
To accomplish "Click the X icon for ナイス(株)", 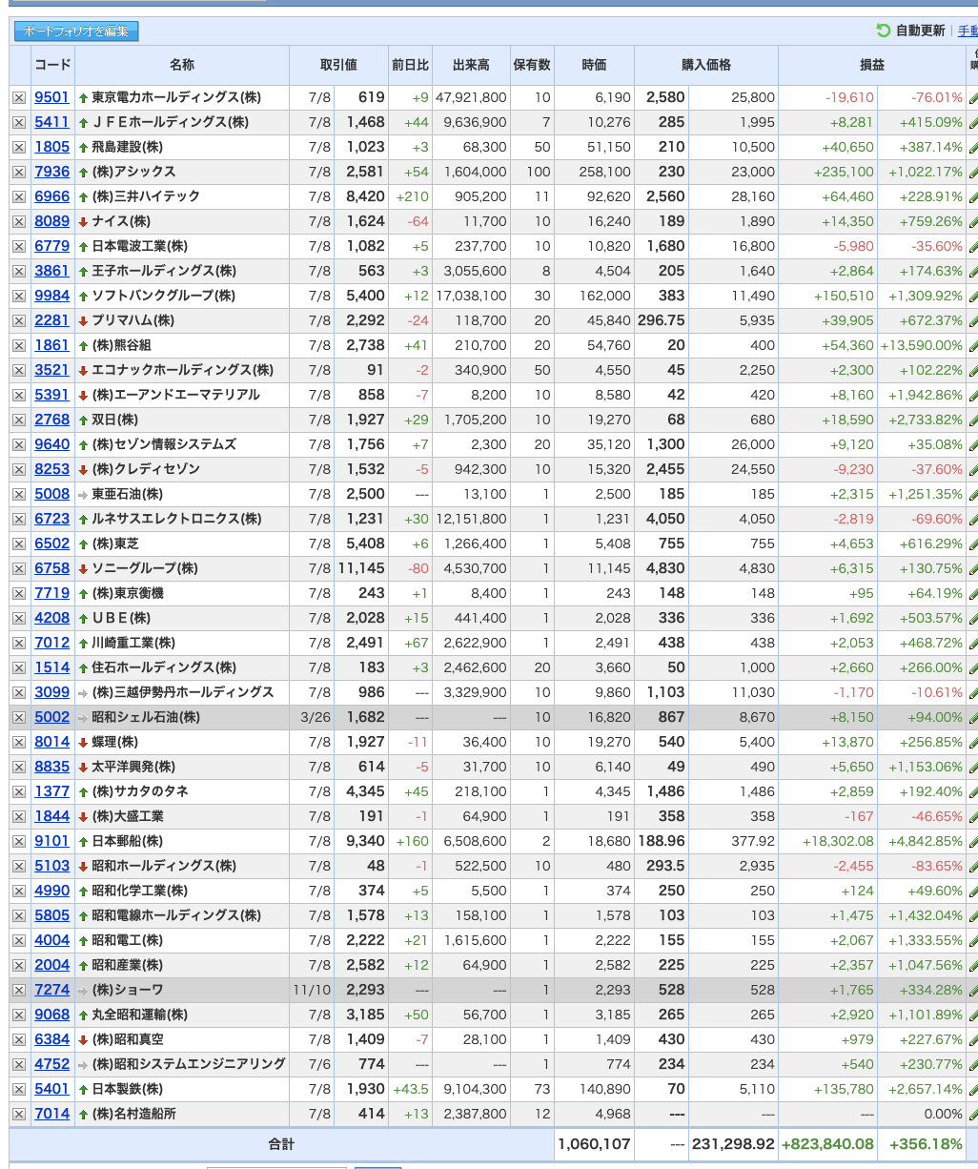I will pyautogui.click(x=19, y=221).
